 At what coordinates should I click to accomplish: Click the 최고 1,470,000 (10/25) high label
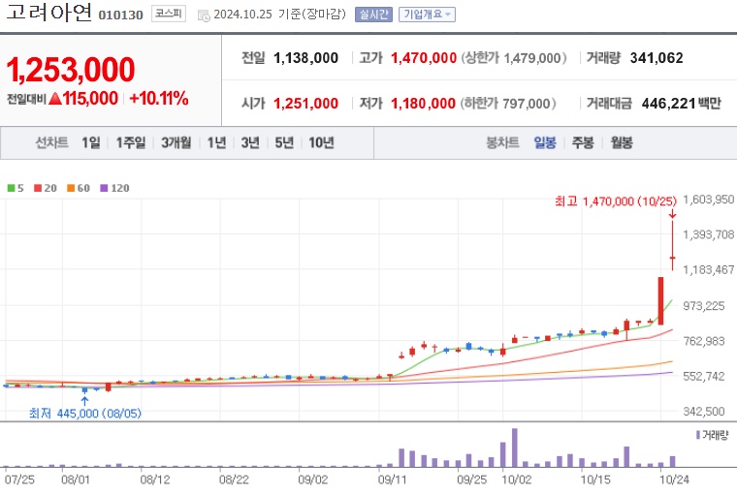(616, 201)
